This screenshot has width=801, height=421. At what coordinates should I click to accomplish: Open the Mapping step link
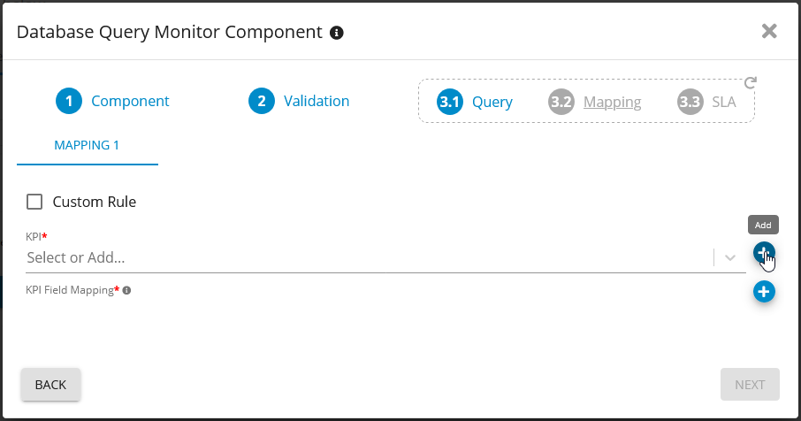pos(612,102)
